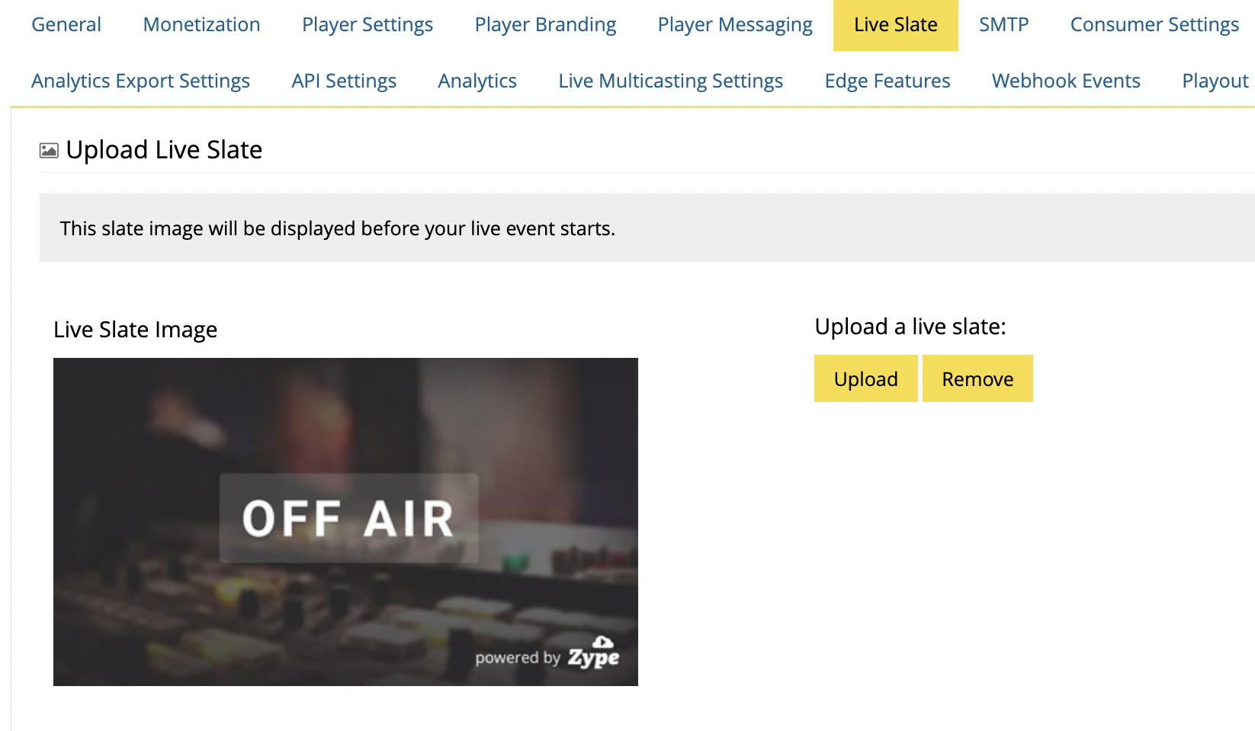Switch to Consumer Settings tab
Screen dimensions: 1255x731
click(x=1154, y=25)
